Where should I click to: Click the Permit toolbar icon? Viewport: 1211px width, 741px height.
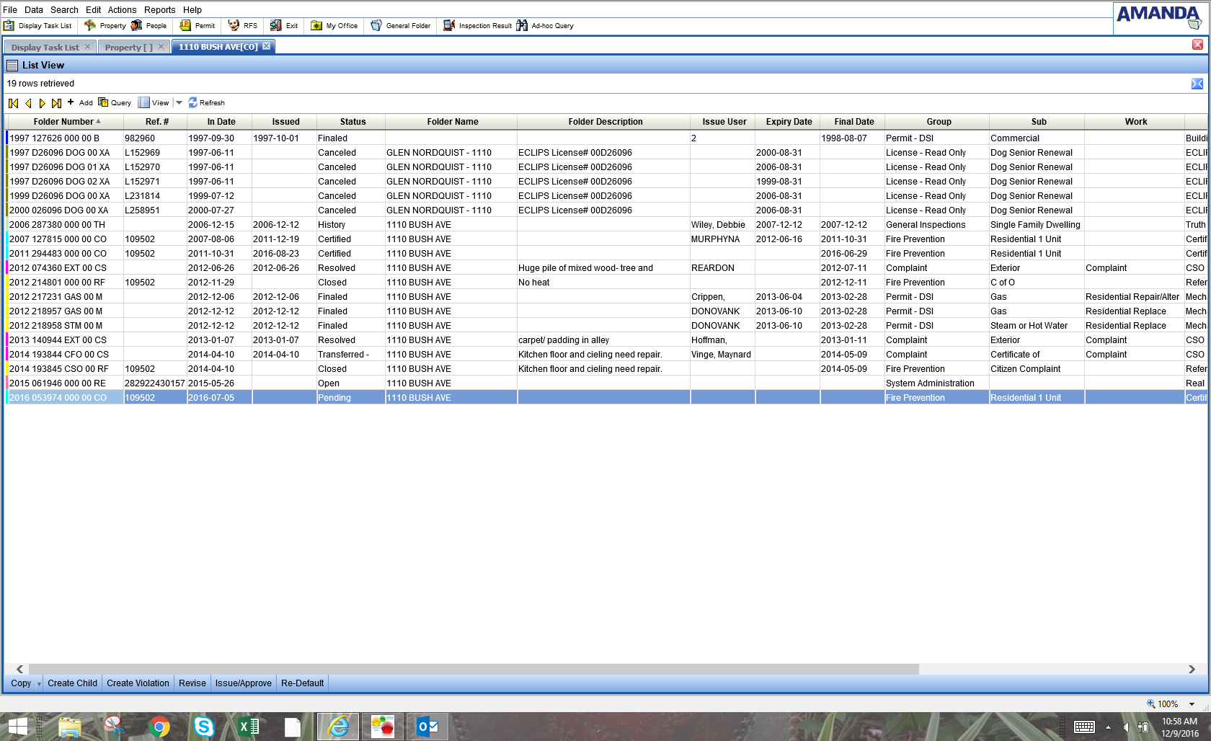pos(185,26)
